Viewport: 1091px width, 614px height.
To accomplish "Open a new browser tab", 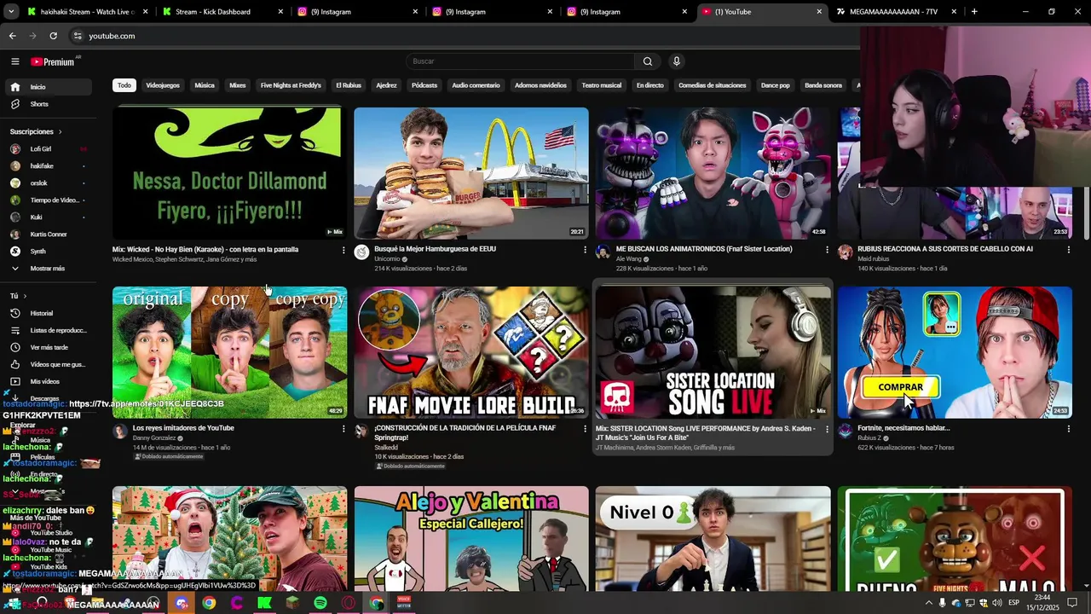I will (974, 12).
